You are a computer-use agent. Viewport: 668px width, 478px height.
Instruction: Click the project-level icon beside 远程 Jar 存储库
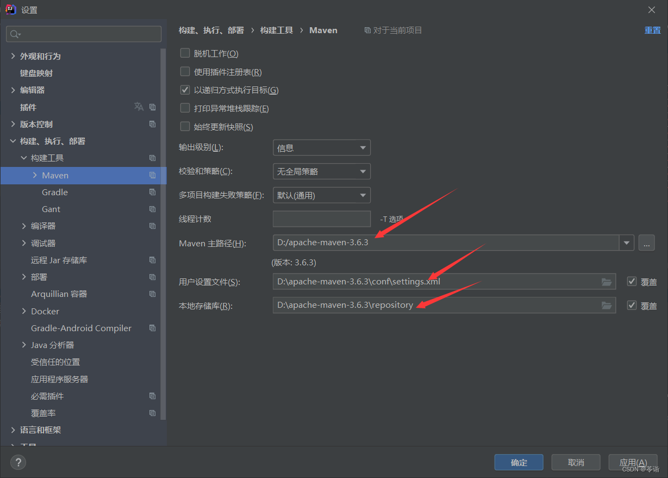tap(152, 260)
